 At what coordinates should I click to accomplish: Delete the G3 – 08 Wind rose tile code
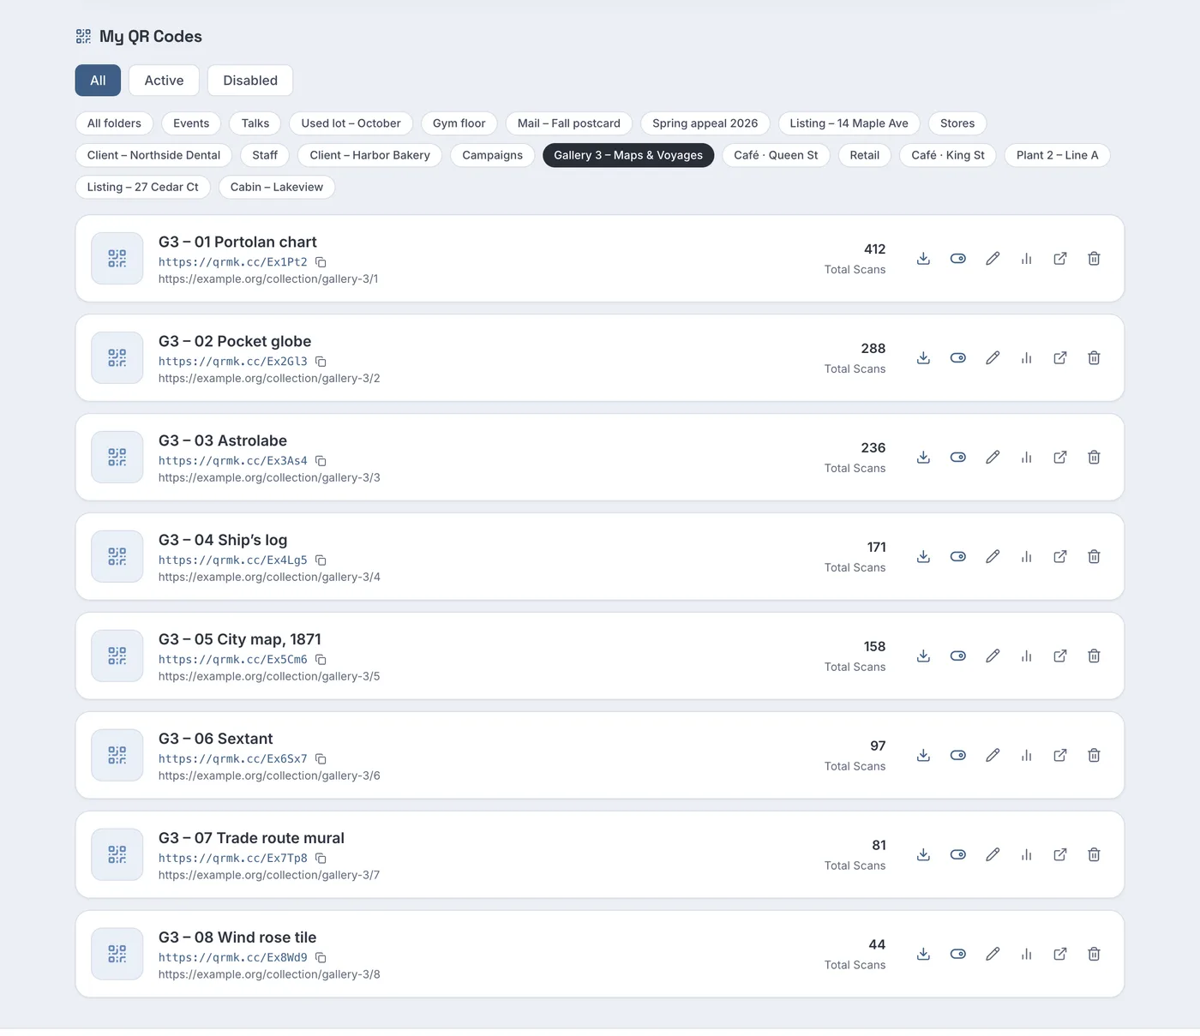(x=1094, y=955)
